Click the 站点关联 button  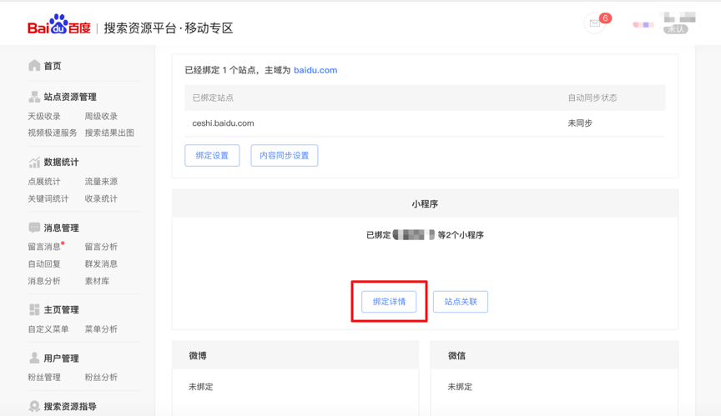pos(461,302)
